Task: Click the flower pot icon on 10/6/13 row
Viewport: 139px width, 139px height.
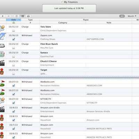Action: [2, 135]
